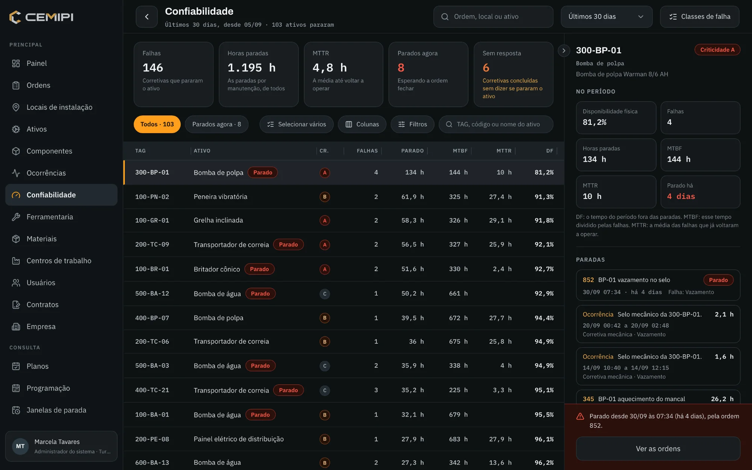Image resolution: width=752 pixels, height=470 pixels.
Task: Click the Ordens clipboard icon
Action: (16, 85)
